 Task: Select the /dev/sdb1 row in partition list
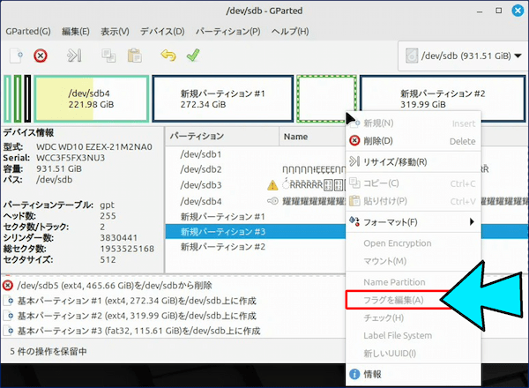[x=200, y=154]
